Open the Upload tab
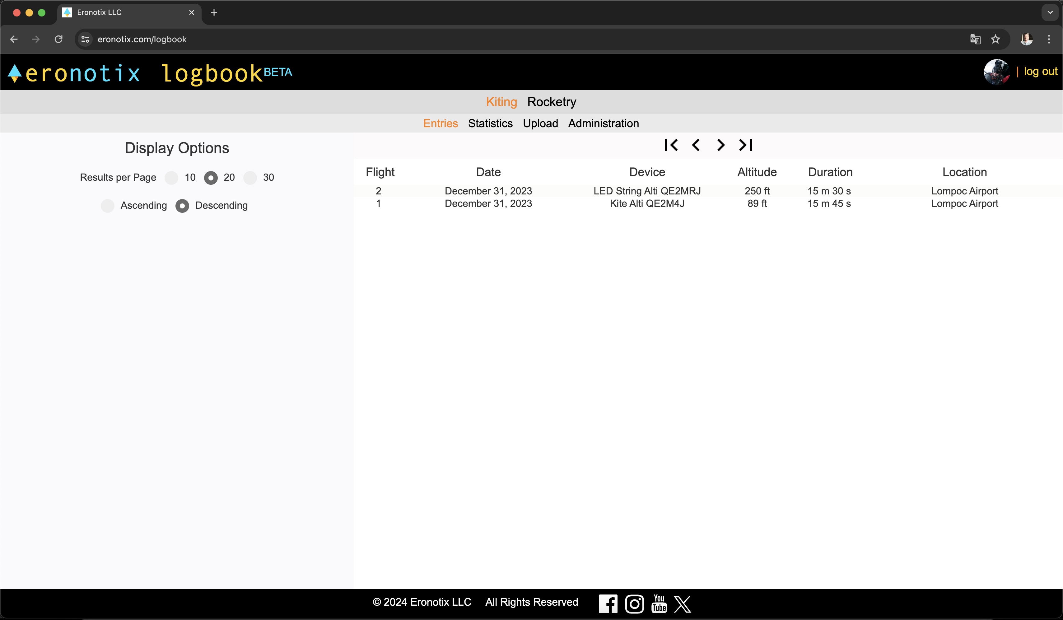The height and width of the screenshot is (620, 1063). (x=540, y=124)
